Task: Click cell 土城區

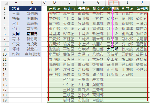Action: [x=69, y=90]
